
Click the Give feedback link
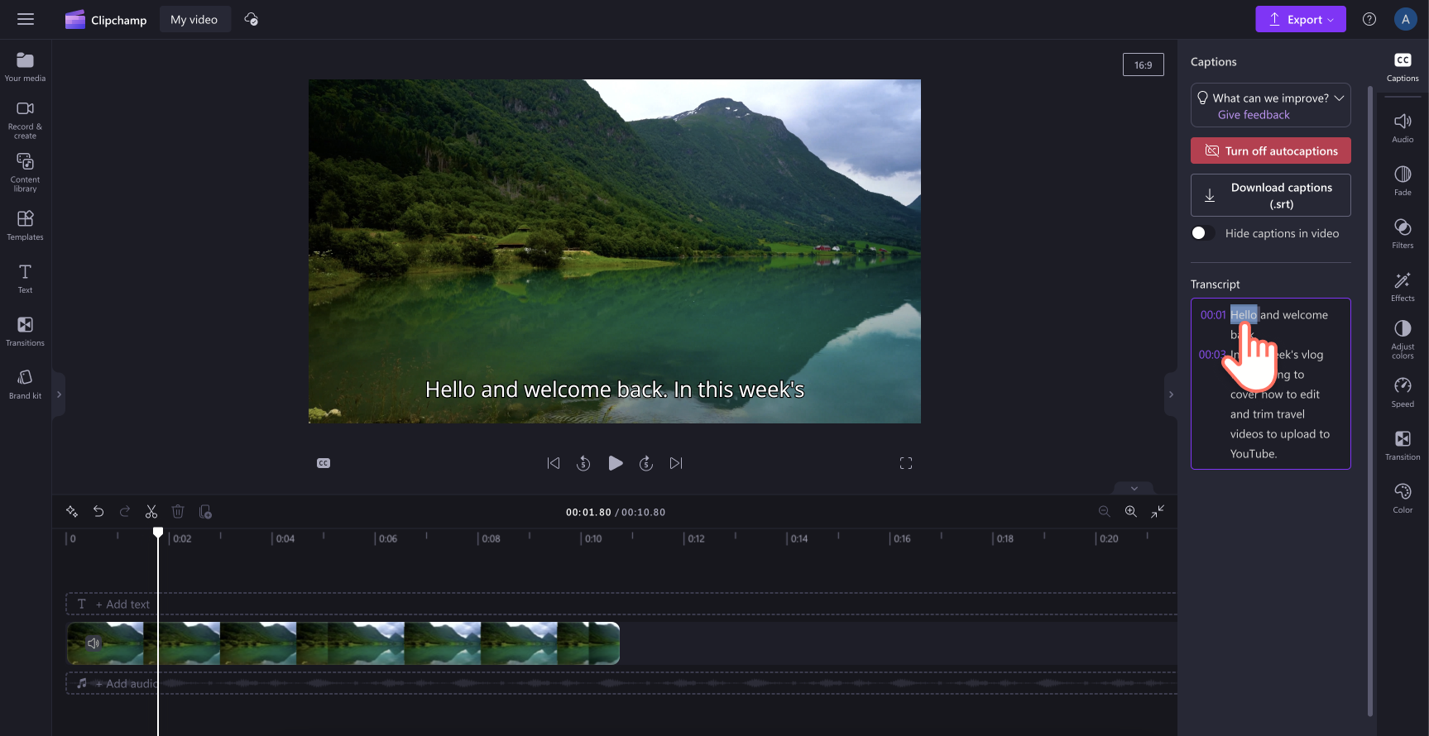tap(1254, 115)
